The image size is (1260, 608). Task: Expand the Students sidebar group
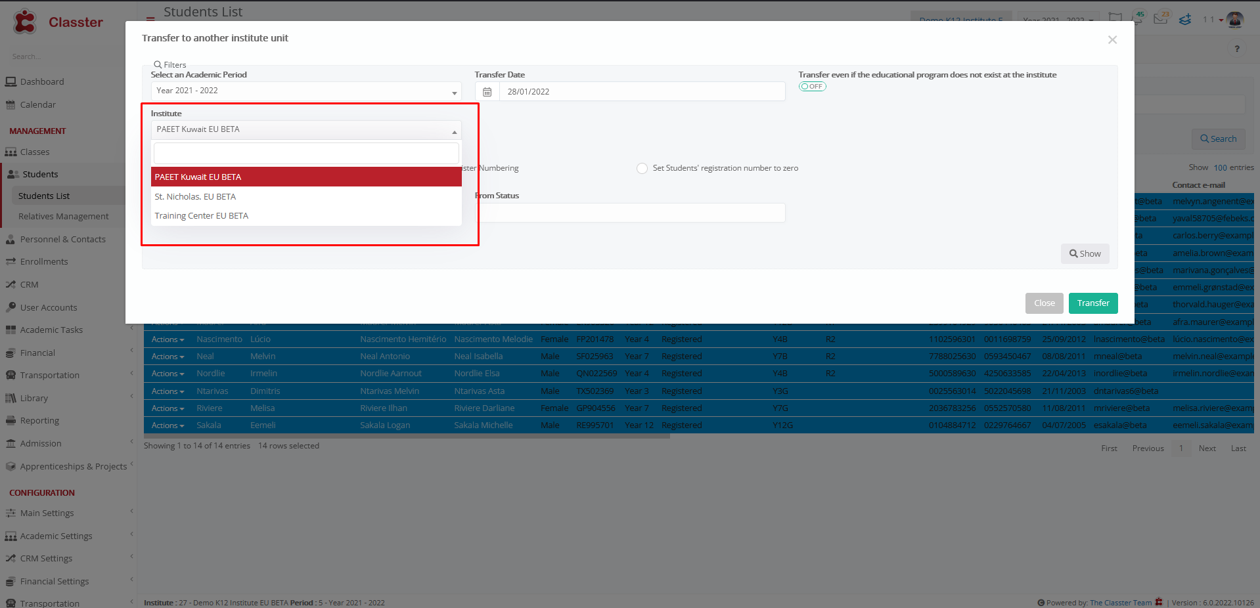click(40, 174)
